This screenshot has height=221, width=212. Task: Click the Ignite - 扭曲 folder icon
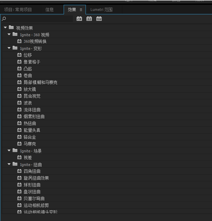pos(15,164)
